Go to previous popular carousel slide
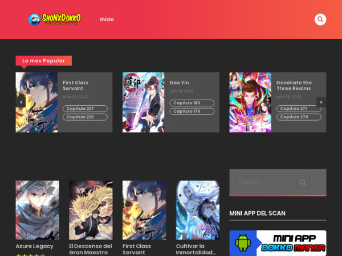 pyautogui.click(x=21, y=102)
